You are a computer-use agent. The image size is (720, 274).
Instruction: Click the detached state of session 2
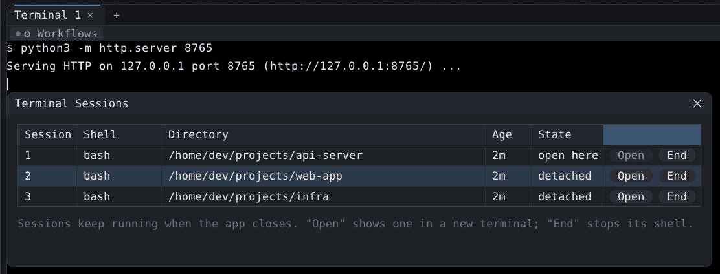pyautogui.click(x=567, y=176)
